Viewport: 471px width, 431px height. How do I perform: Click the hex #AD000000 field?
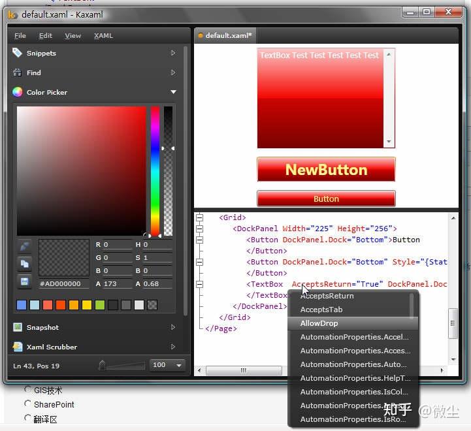[64, 284]
